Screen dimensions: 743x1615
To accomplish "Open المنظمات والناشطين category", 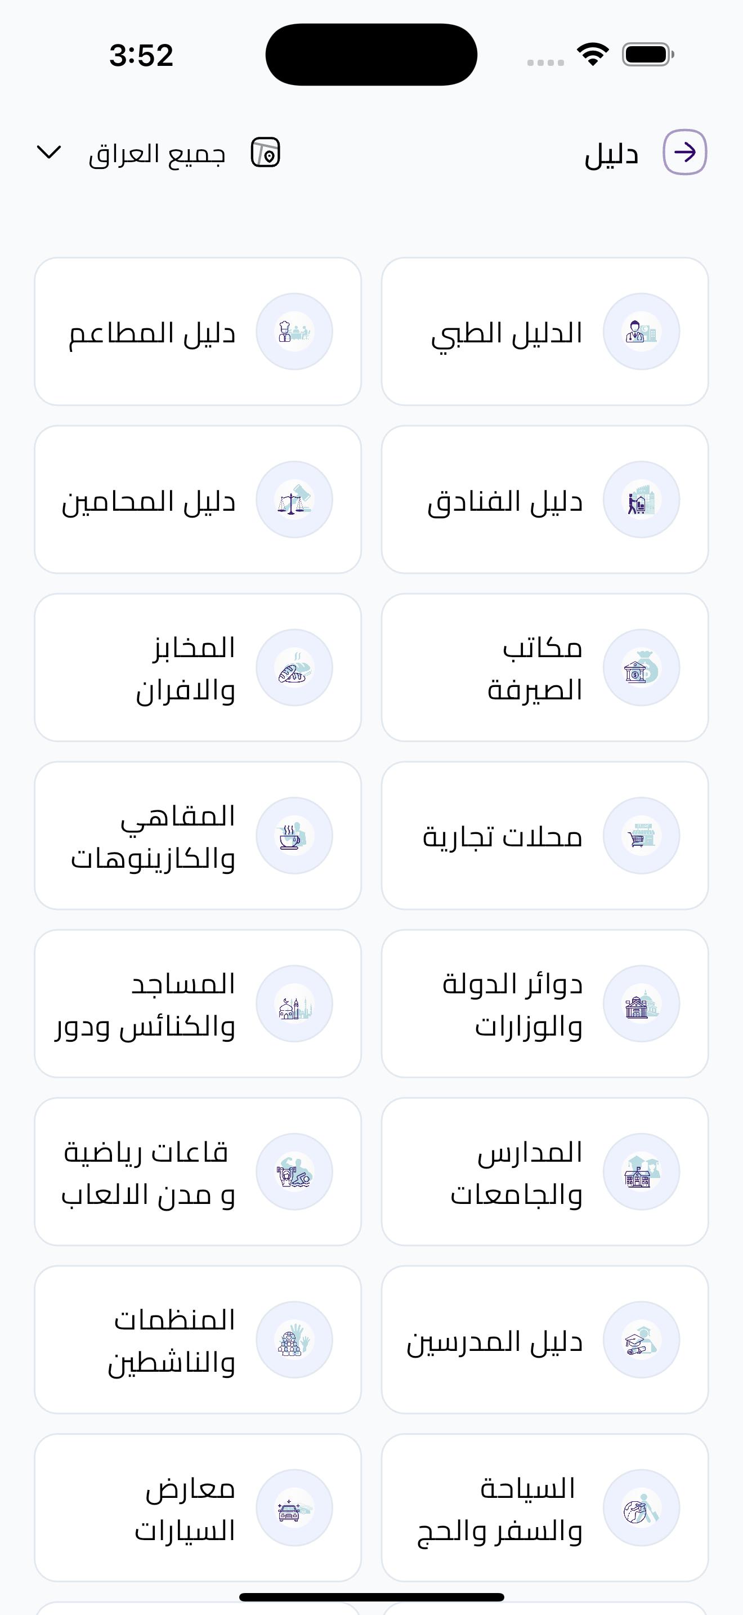I will pos(198,1340).
